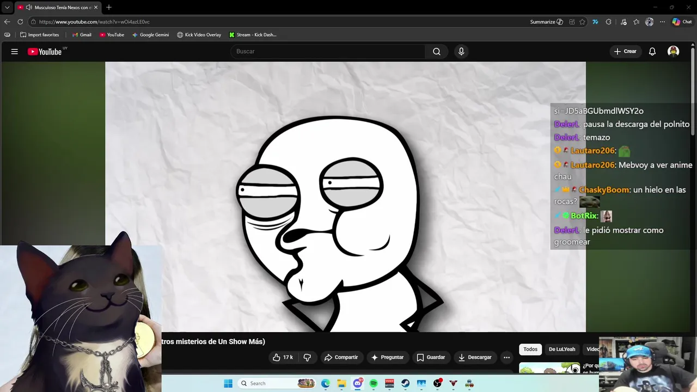This screenshot has height=392, width=697.
Task: Open Steam from taskbar
Action: [x=406, y=383]
